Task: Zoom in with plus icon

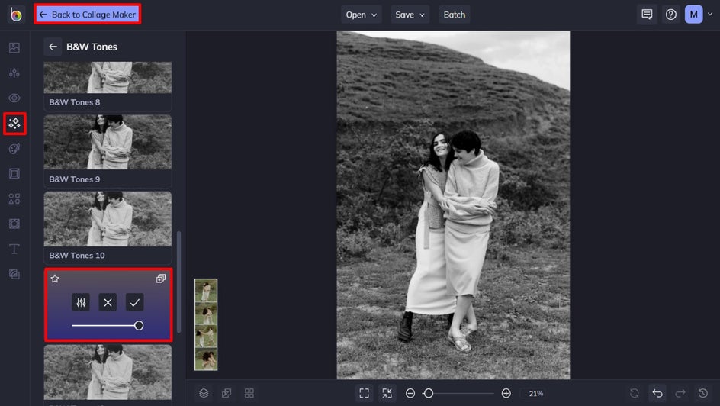Action: (506, 393)
